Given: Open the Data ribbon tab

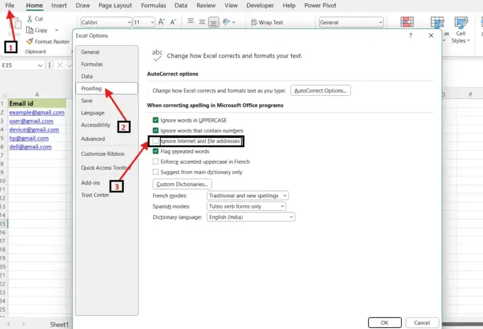Looking at the screenshot, I should [x=181, y=6].
